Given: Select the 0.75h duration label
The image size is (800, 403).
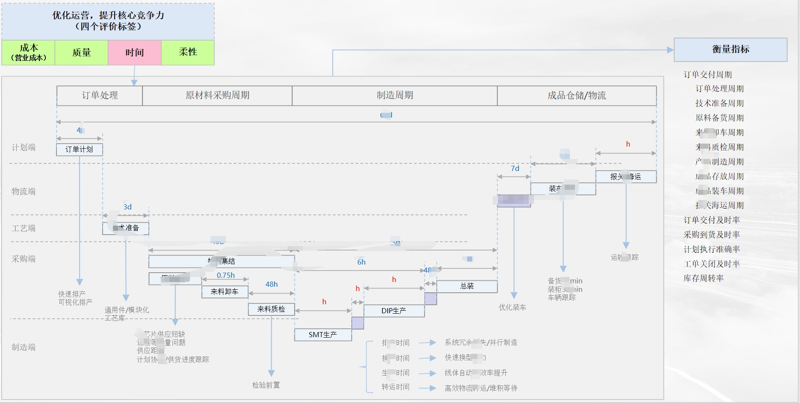Looking at the screenshot, I should coord(225,275).
